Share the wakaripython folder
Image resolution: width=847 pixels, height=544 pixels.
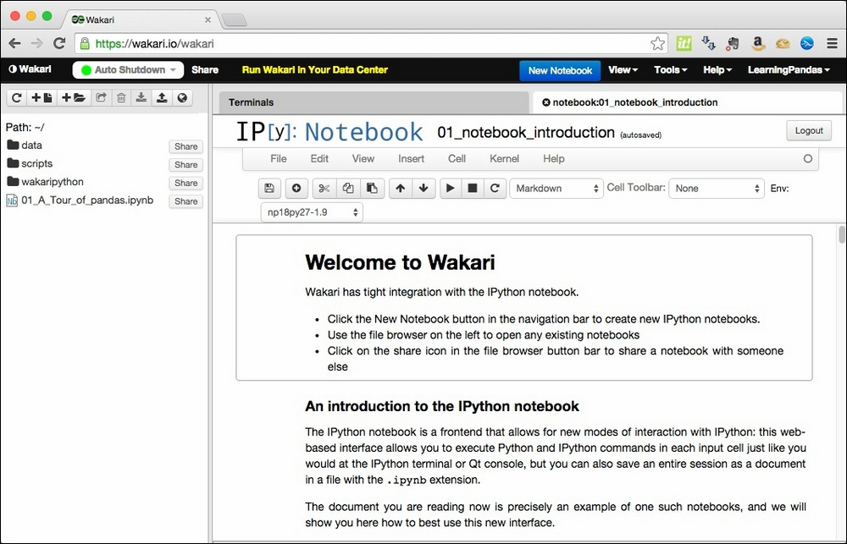point(185,183)
